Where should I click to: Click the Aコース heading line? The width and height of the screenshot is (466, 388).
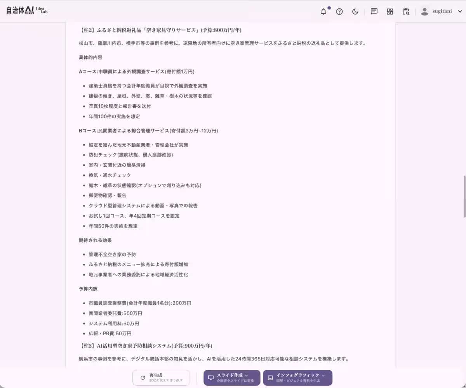pos(136,71)
